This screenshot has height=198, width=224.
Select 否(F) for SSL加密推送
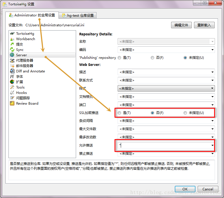click(x=152, y=113)
